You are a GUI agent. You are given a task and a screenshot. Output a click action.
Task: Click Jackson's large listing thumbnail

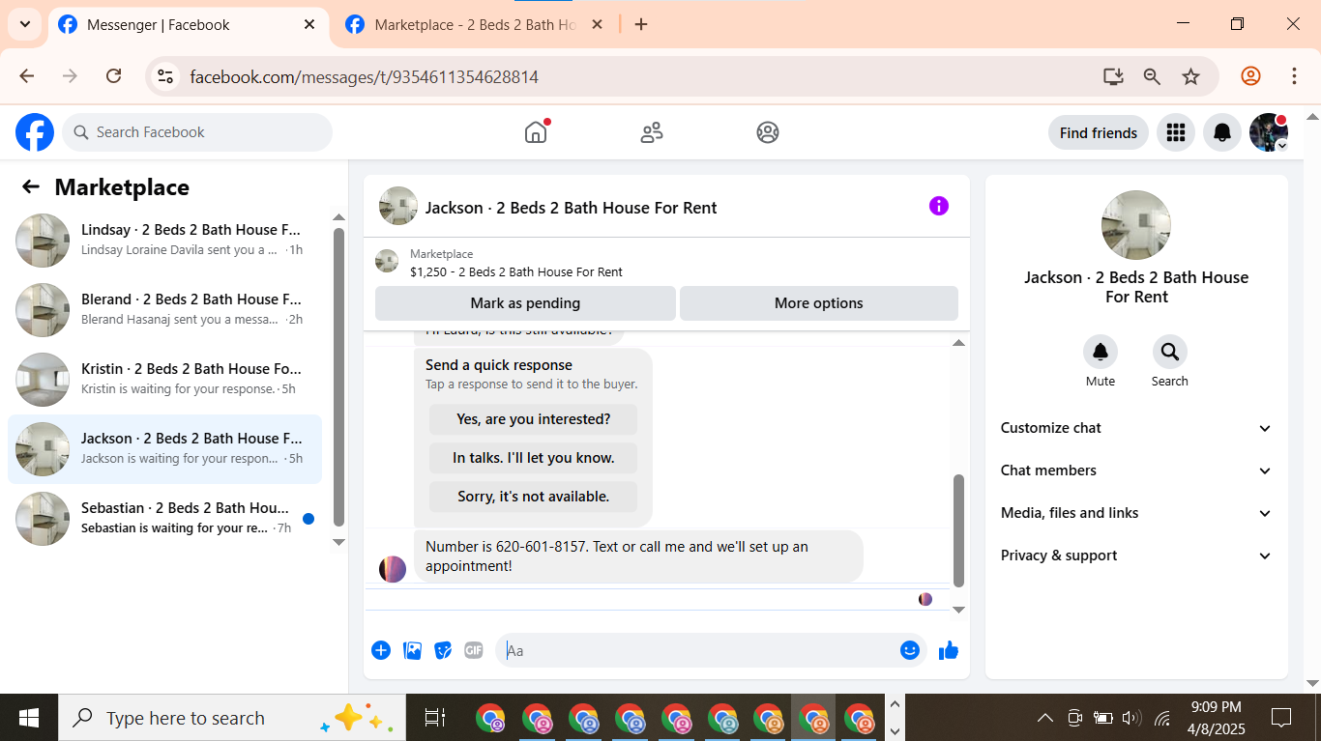click(x=1136, y=225)
